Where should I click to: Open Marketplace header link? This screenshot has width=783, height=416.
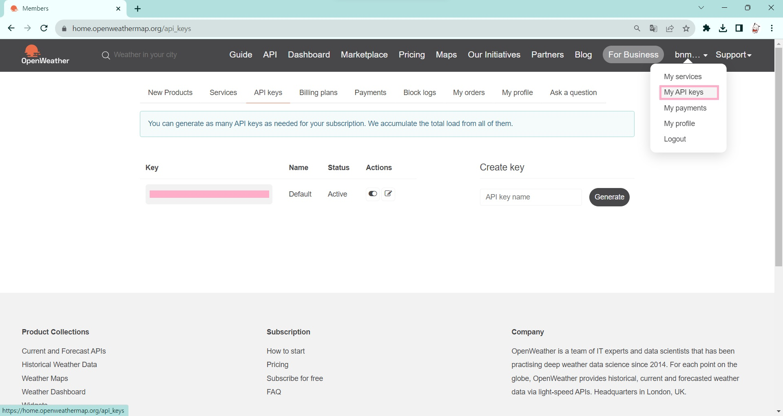point(364,55)
